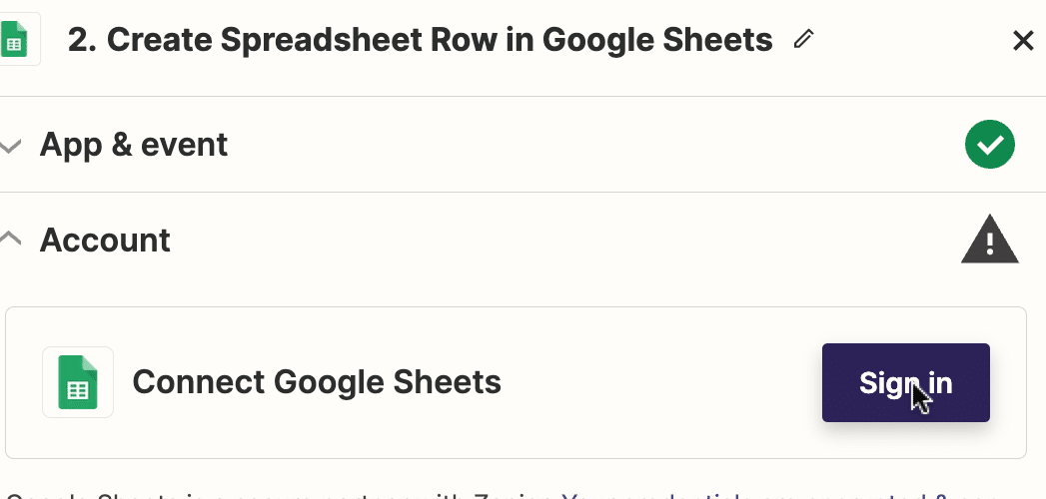1046x499 pixels.
Task: Click the words Google Sheets in step title
Action: tap(657, 40)
